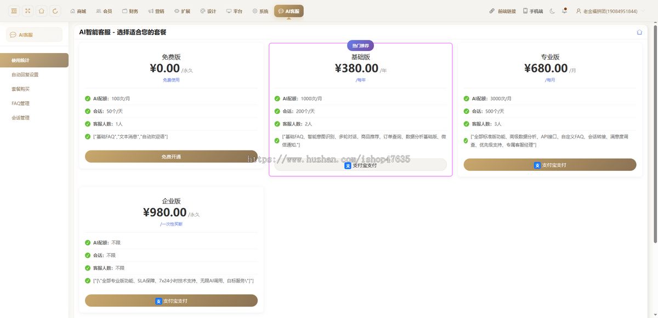Open notifications via the bell icon
The height and width of the screenshot is (318, 658).
[x=565, y=11]
